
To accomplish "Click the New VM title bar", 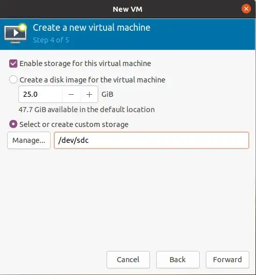I will pyautogui.click(x=127, y=9).
